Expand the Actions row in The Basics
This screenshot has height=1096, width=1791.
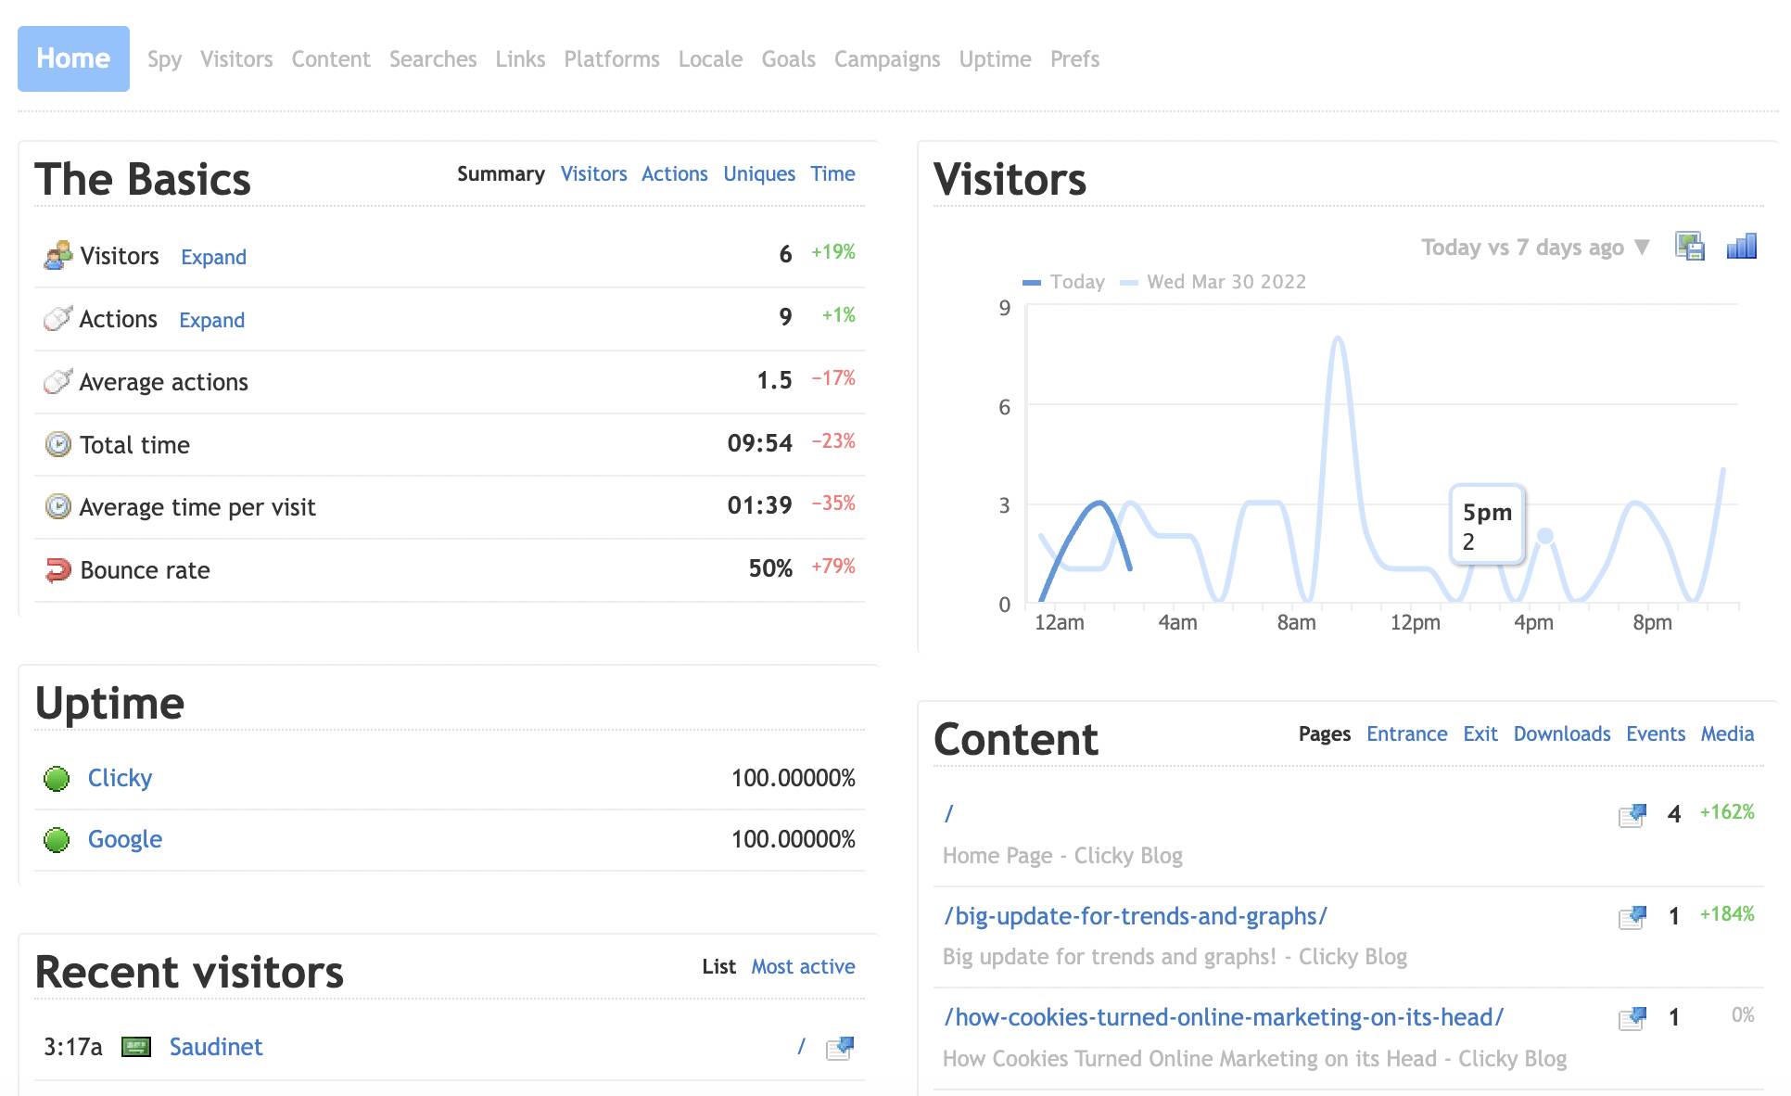point(211,320)
